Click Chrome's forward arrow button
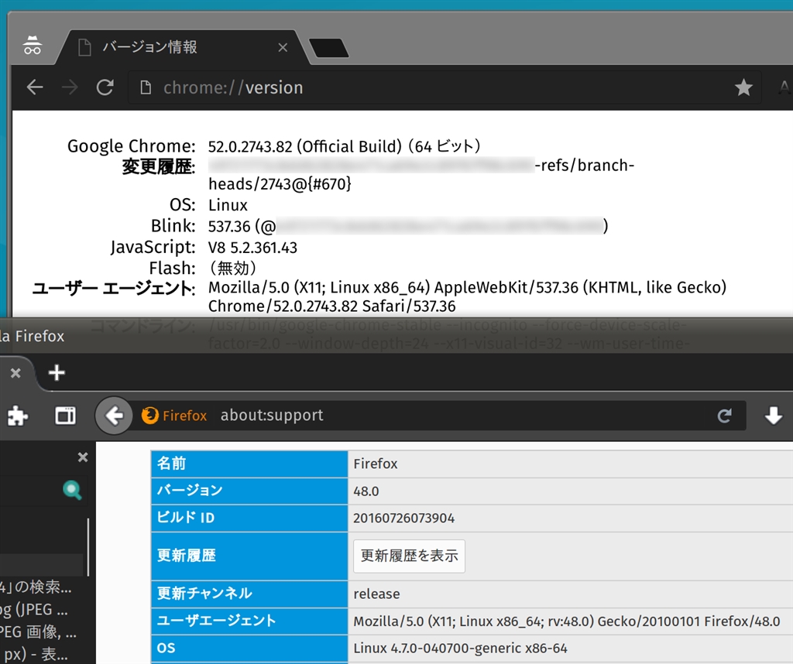 [x=70, y=87]
